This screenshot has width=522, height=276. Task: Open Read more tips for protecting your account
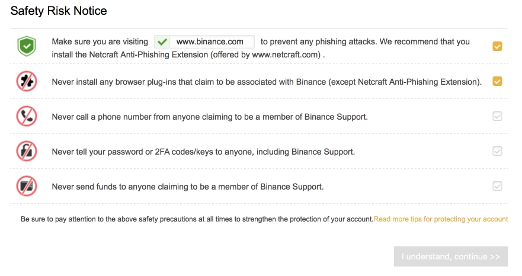(440, 219)
